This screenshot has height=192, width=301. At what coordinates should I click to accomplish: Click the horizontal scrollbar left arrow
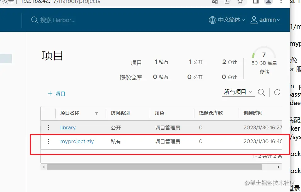click(43, 167)
